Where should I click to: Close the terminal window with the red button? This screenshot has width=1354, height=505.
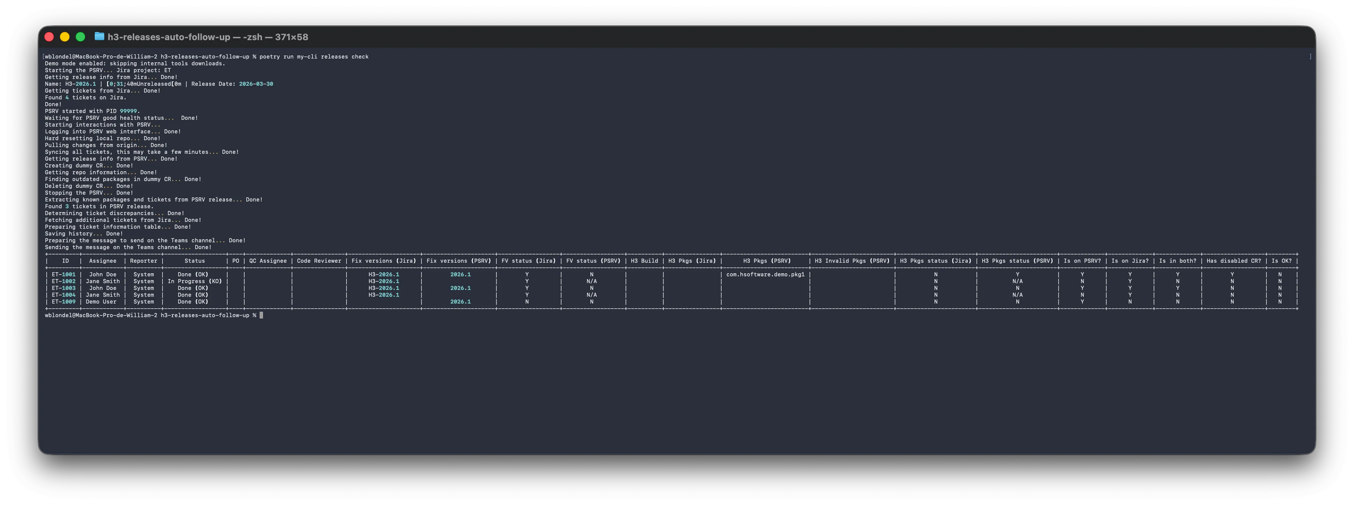click(x=49, y=37)
